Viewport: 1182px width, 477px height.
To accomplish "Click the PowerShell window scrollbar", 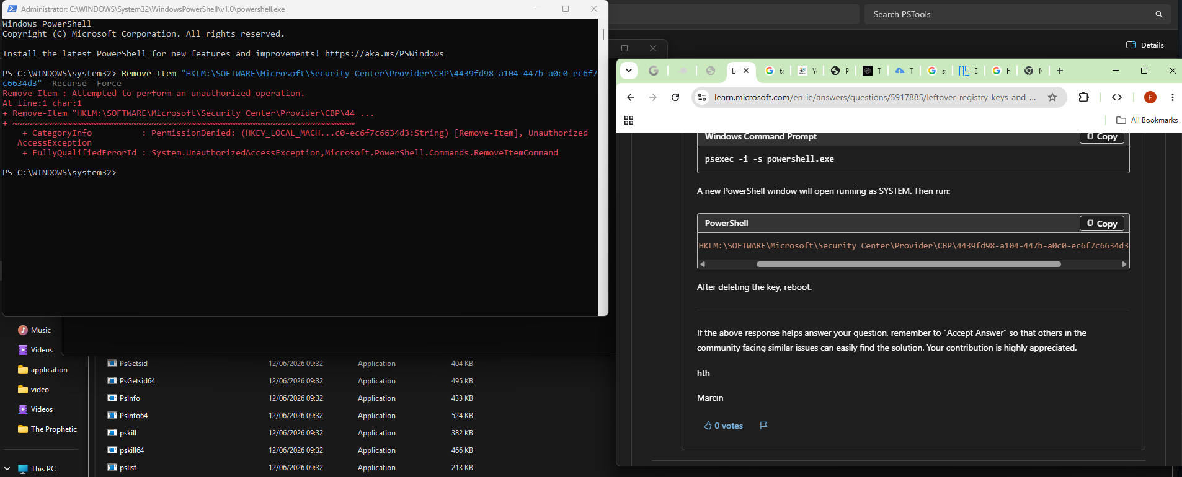I will click(x=603, y=34).
